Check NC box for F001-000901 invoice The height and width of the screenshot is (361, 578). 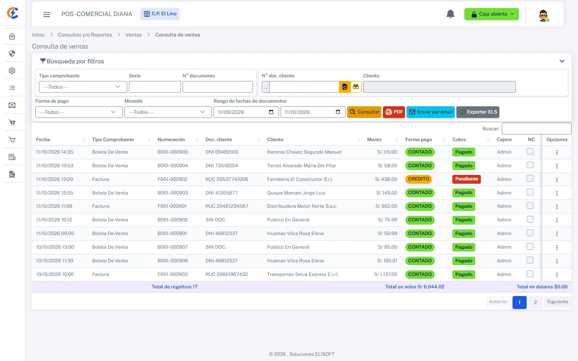point(530,205)
